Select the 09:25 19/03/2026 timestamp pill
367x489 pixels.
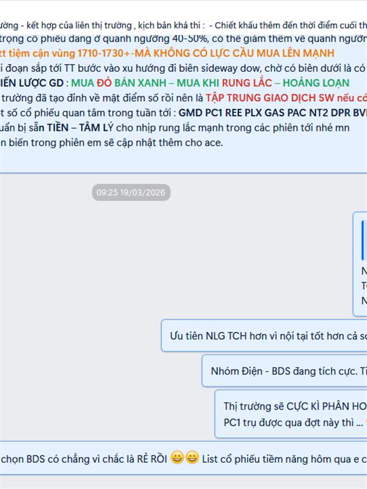click(x=131, y=193)
